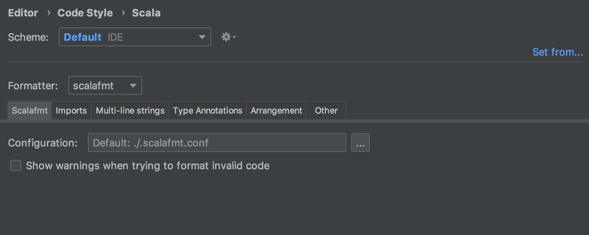Viewport: 589px width, 235px height.
Task: Enable the show warnings for invalid code checkbox
Action: pyautogui.click(x=16, y=166)
